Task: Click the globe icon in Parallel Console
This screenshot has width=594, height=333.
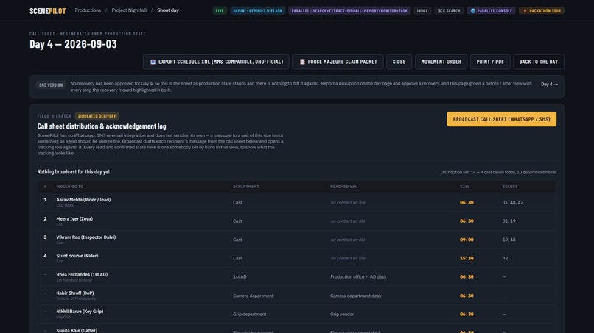Action: [x=473, y=10]
